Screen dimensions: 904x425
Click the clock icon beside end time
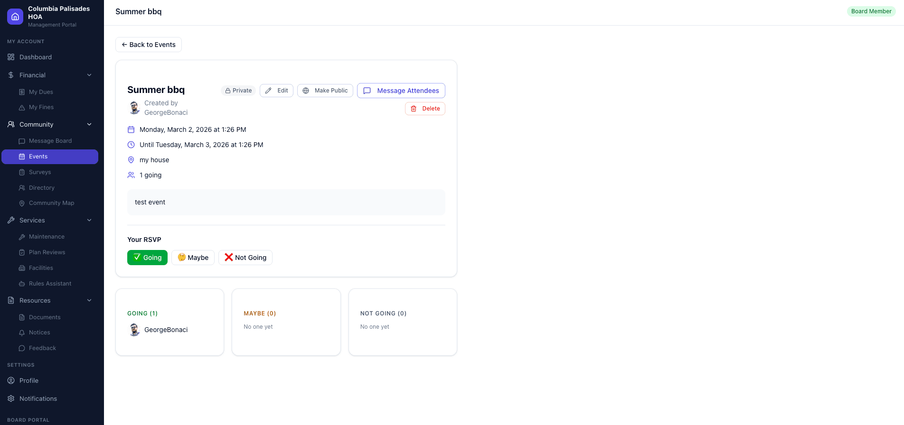pos(131,145)
